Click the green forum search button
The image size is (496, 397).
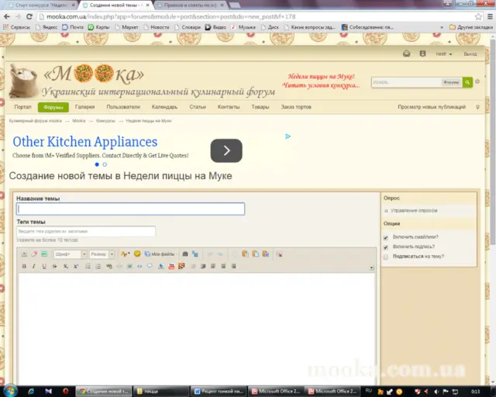pos(467,82)
